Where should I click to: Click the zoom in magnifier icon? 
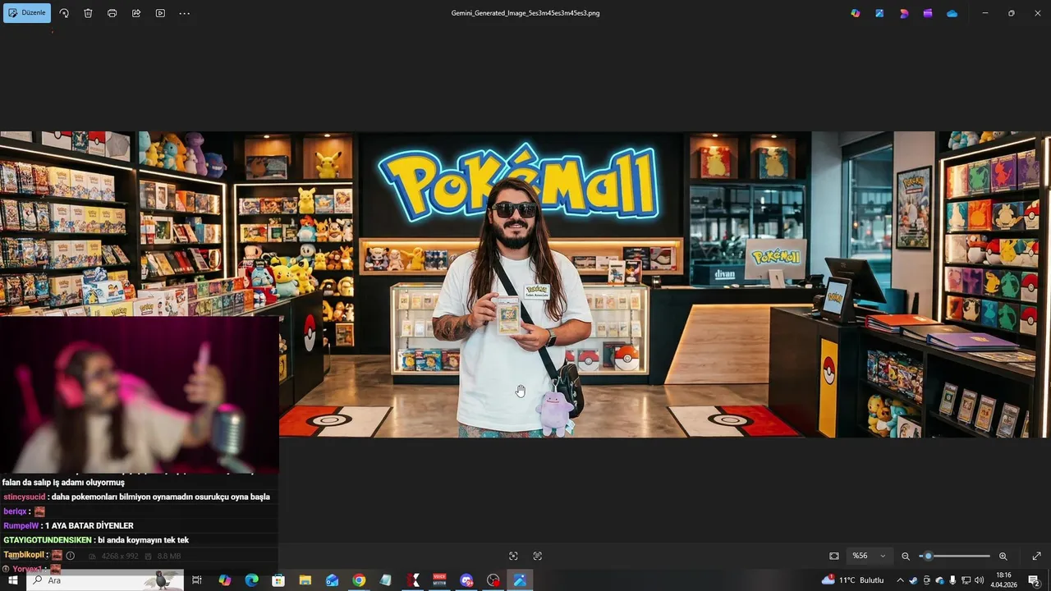tap(1003, 556)
